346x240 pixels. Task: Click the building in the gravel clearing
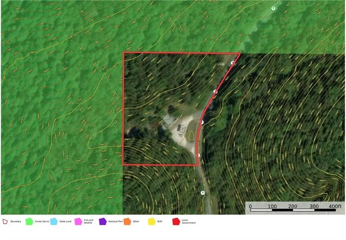tap(182, 128)
